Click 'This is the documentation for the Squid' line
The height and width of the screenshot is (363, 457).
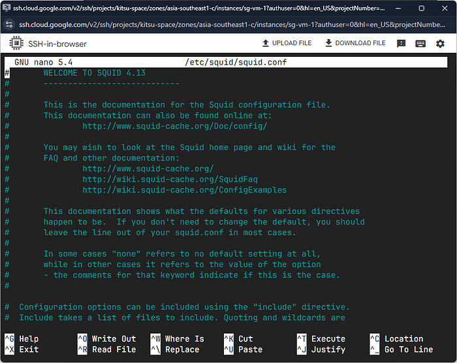187,104
